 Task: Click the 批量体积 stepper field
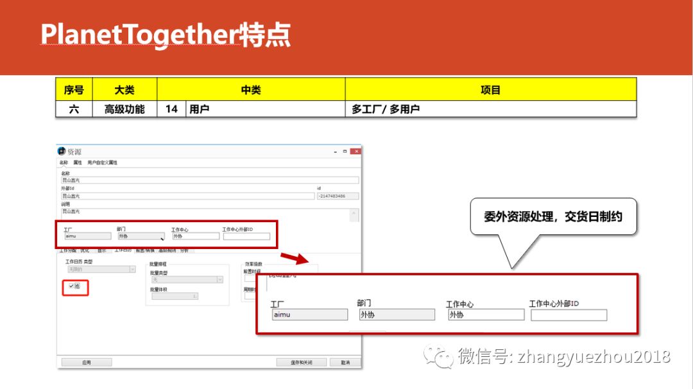[x=175, y=296]
